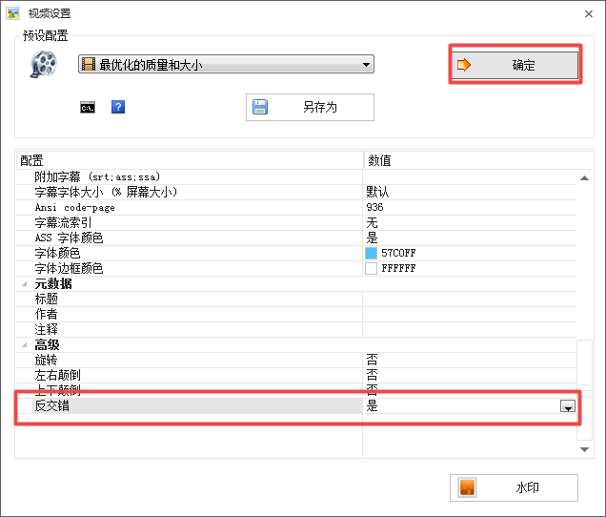The image size is (606, 517).
Task: Open the 水印 watermark button
Action: 514,487
